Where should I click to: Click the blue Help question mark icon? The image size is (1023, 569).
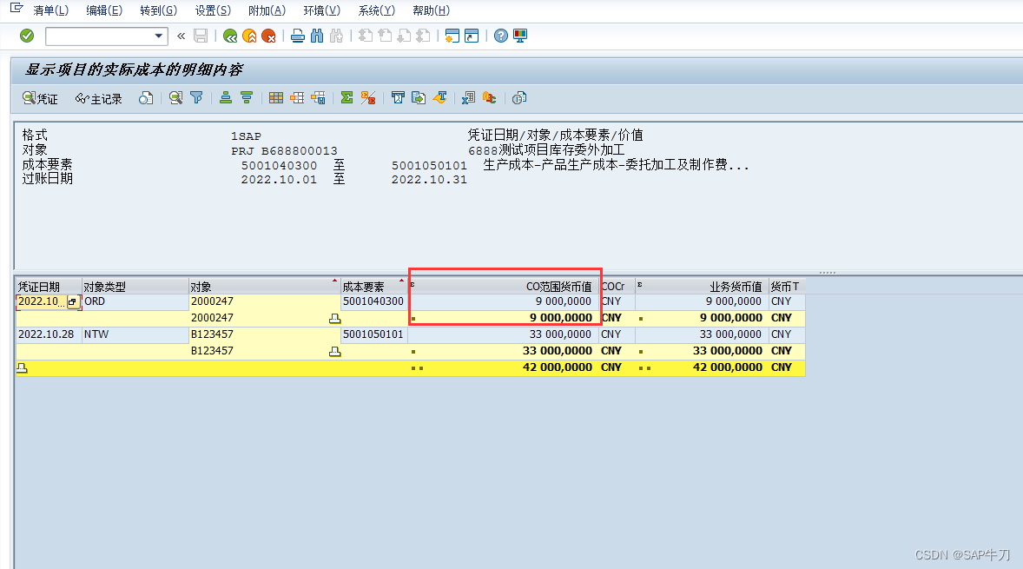point(500,36)
